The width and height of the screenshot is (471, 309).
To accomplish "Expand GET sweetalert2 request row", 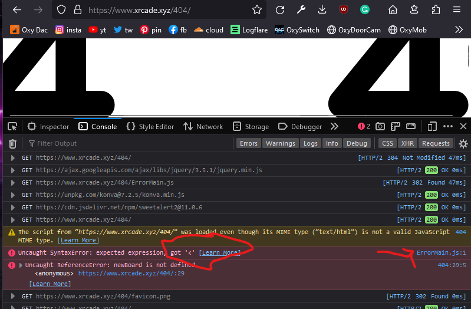I will tap(12, 208).
